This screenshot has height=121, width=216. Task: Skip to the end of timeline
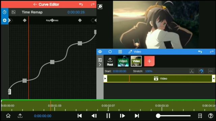tap(137, 116)
